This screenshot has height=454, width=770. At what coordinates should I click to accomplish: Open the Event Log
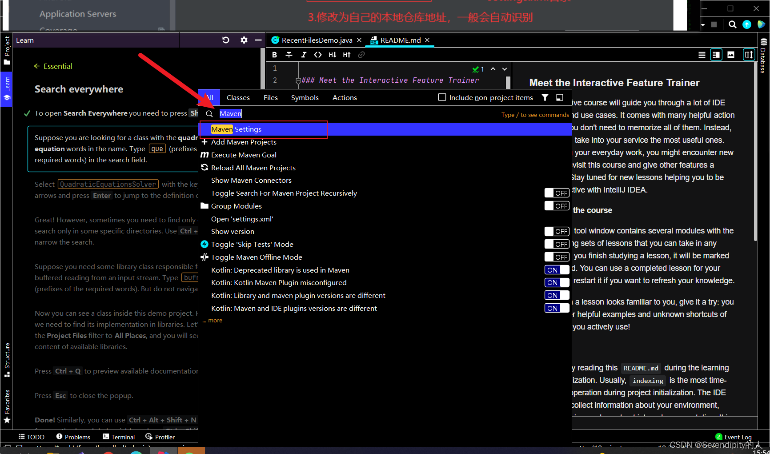click(x=734, y=437)
